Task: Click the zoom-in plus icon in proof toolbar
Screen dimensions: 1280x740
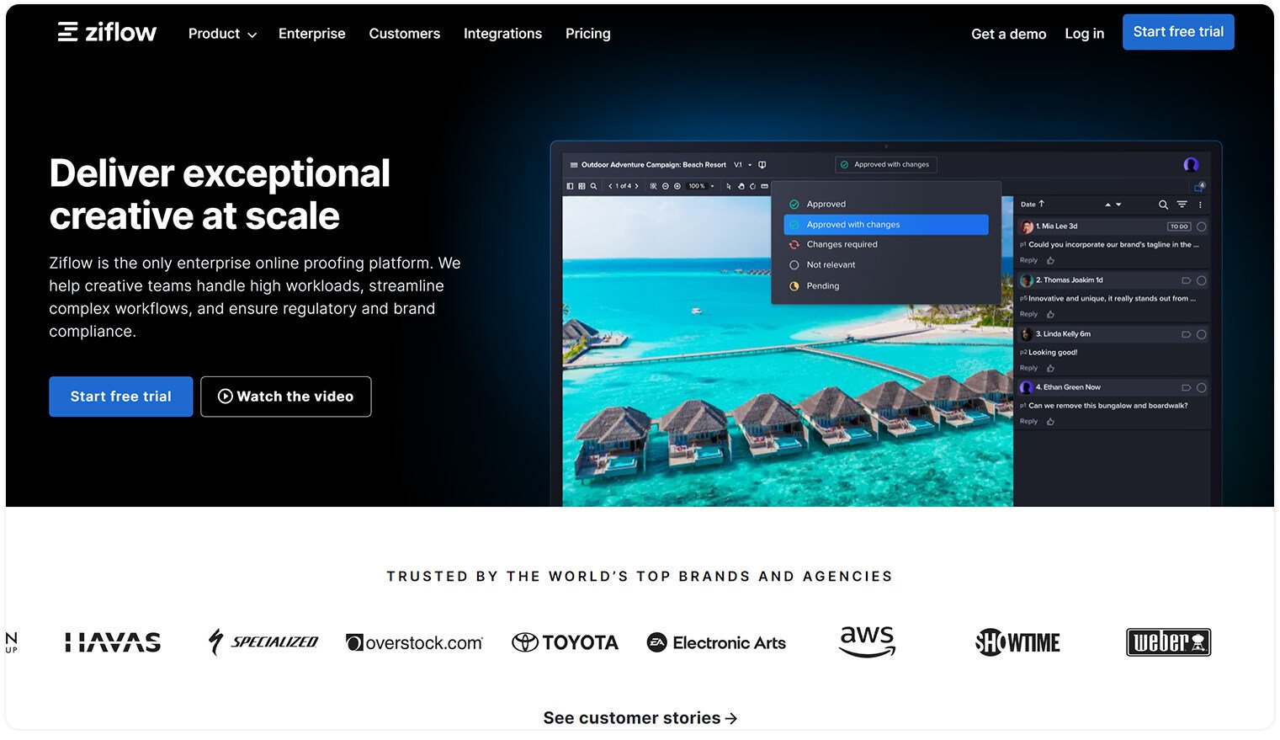Action: [677, 186]
